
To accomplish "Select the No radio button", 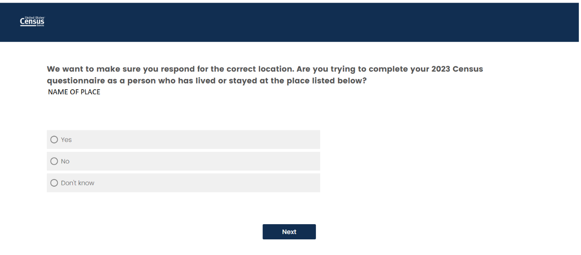I will [x=55, y=161].
